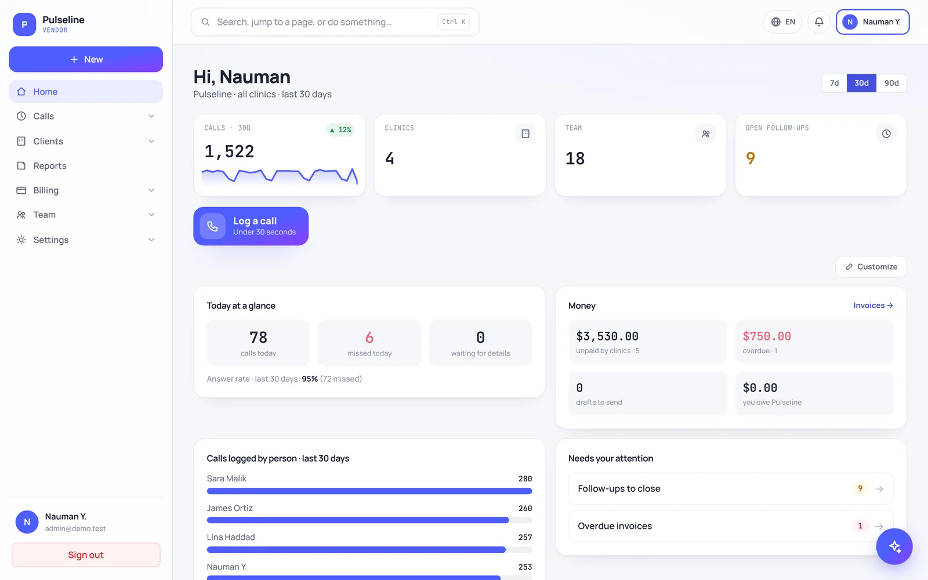The height and width of the screenshot is (580, 928).
Task: Open notifications bell icon
Action: tap(819, 22)
